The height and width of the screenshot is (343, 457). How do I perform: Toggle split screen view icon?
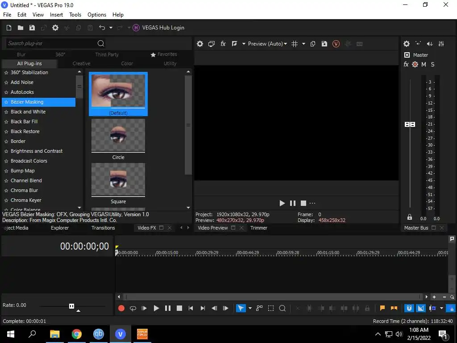coord(234,44)
